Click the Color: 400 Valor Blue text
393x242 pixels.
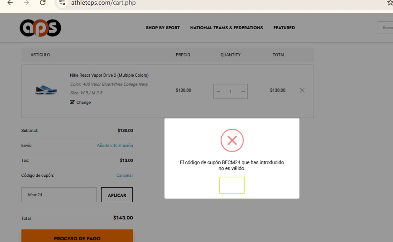(109, 84)
